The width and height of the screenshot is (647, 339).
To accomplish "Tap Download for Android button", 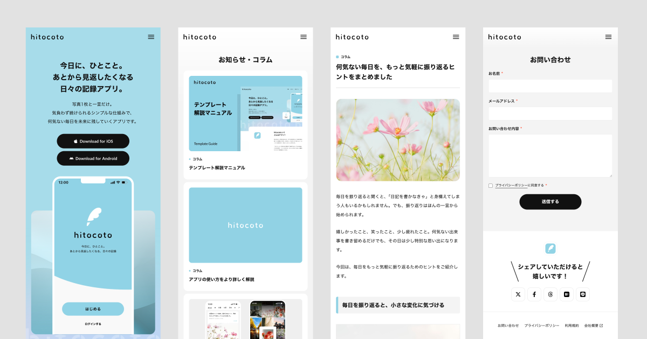I will [x=93, y=158].
